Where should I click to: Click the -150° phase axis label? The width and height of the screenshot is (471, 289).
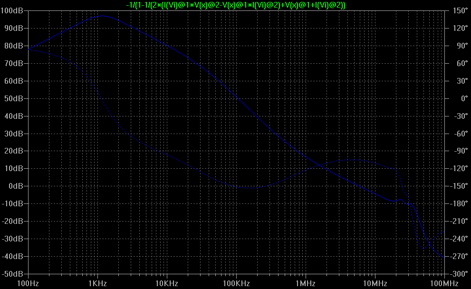coord(459,186)
